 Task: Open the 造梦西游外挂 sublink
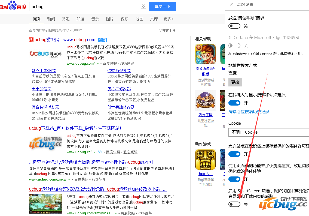119,71
